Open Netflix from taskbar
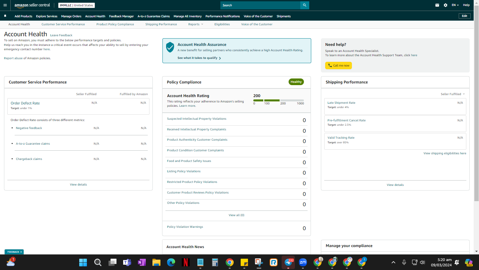 pos(185,262)
